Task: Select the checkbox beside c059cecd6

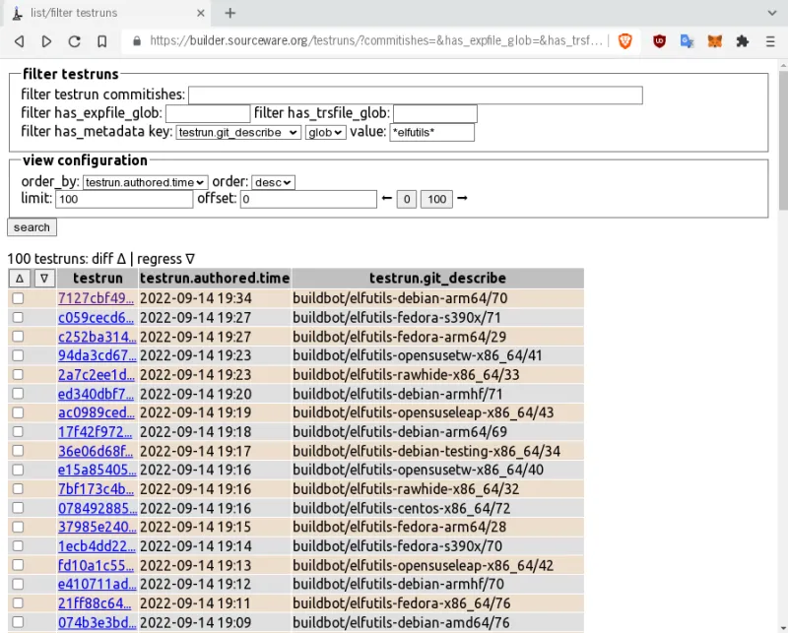Action: click(17, 317)
